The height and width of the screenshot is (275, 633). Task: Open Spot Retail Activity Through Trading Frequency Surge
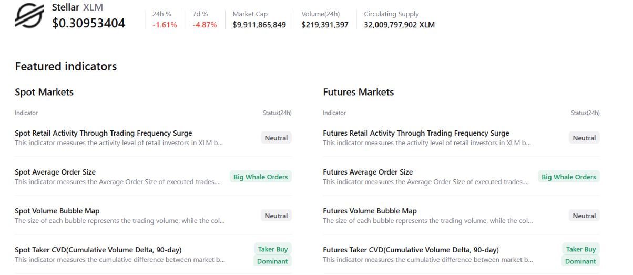(104, 134)
